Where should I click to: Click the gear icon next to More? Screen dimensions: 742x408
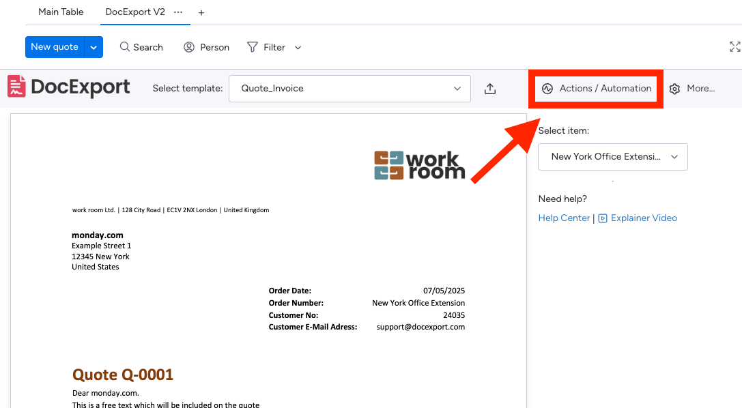point(675,89)
